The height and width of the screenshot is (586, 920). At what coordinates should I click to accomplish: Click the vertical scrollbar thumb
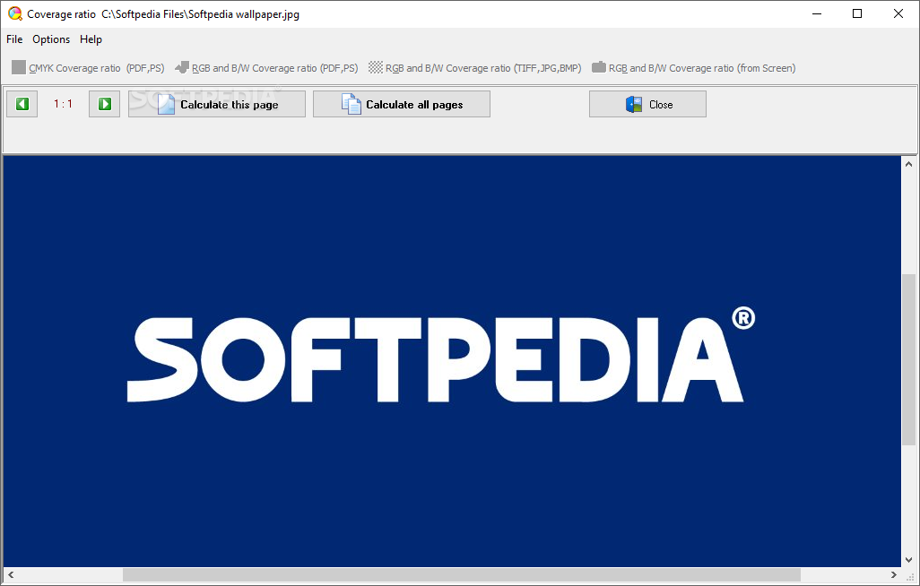click(908, 359)
